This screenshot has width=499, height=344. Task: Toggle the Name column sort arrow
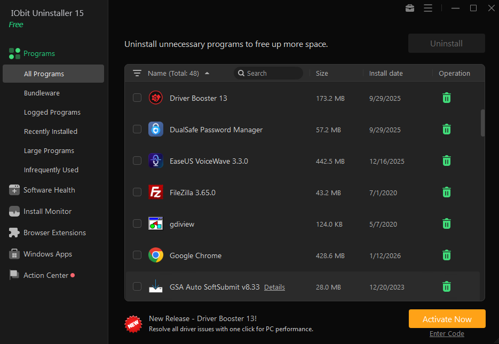(x=207, y=74)
